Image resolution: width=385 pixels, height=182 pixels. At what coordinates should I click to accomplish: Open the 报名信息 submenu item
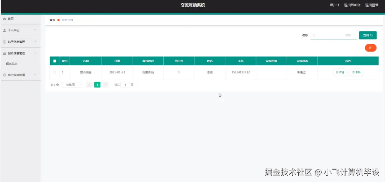20,64
